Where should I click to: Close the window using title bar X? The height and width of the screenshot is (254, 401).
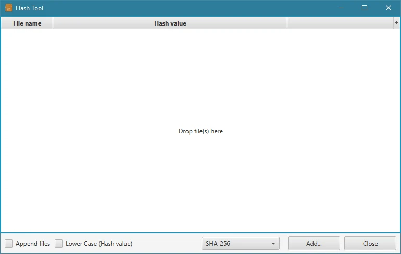(388, 8)
